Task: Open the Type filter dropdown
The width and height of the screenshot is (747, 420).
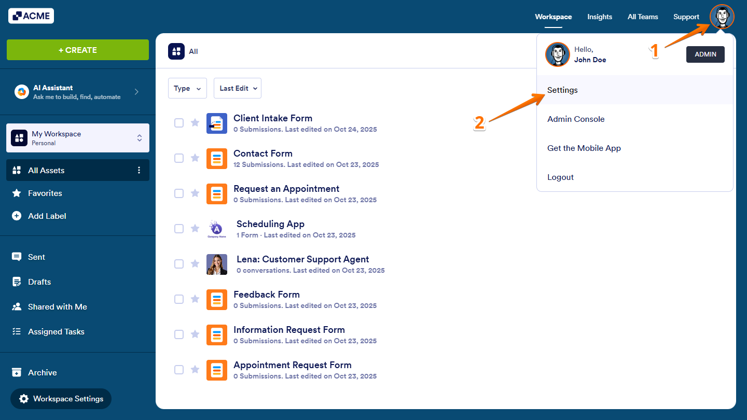Action: (187, 88)
